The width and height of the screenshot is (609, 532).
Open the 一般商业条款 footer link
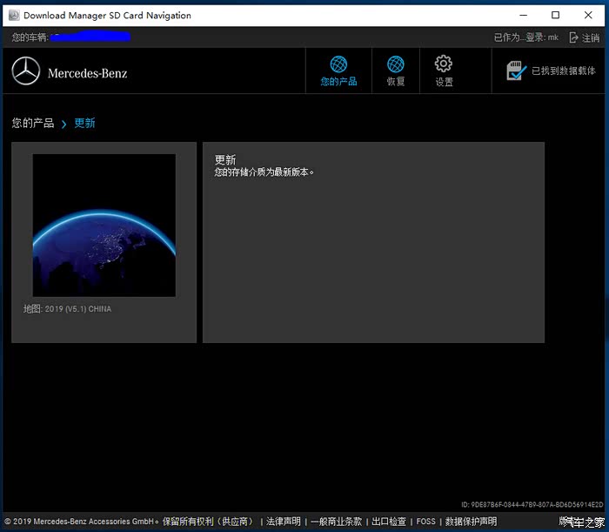(x=336, y=522)
